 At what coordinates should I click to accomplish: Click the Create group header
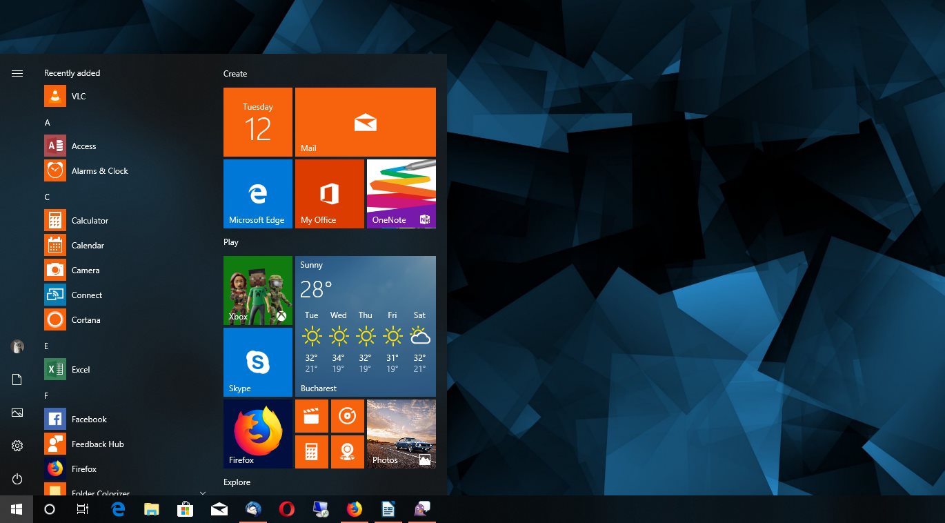click(x=235, y=74)
